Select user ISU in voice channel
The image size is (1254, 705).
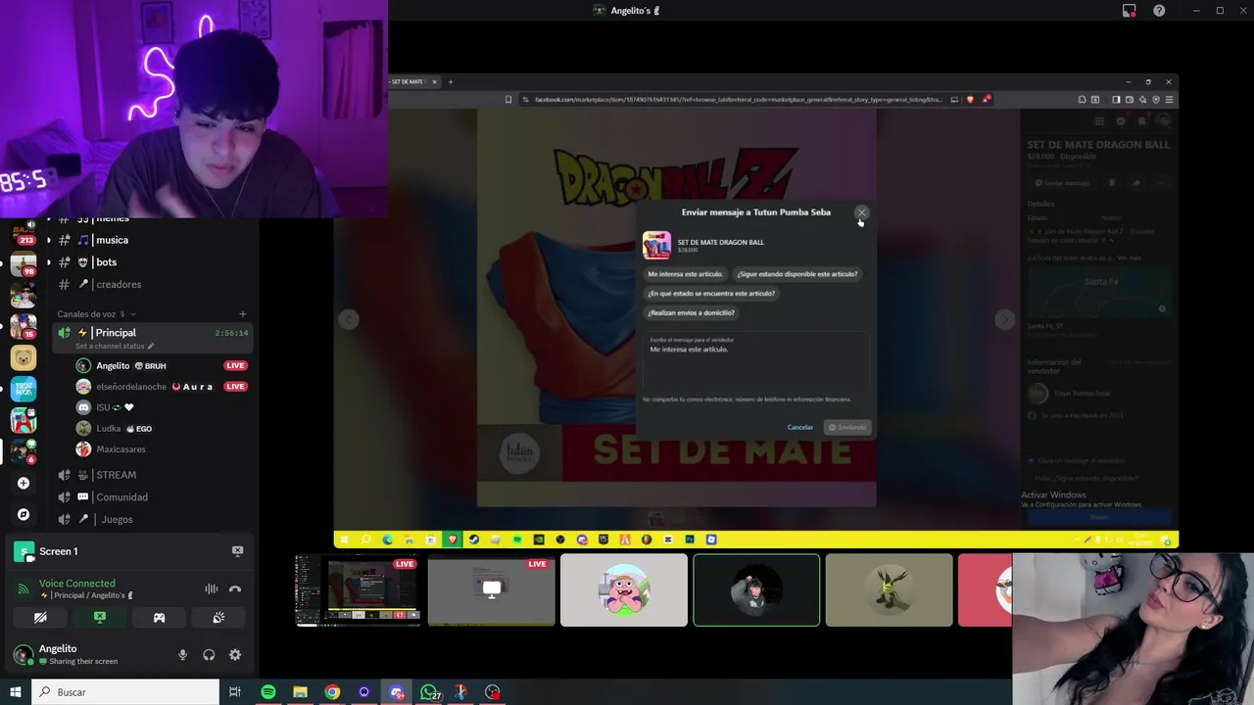click(103, 407)
